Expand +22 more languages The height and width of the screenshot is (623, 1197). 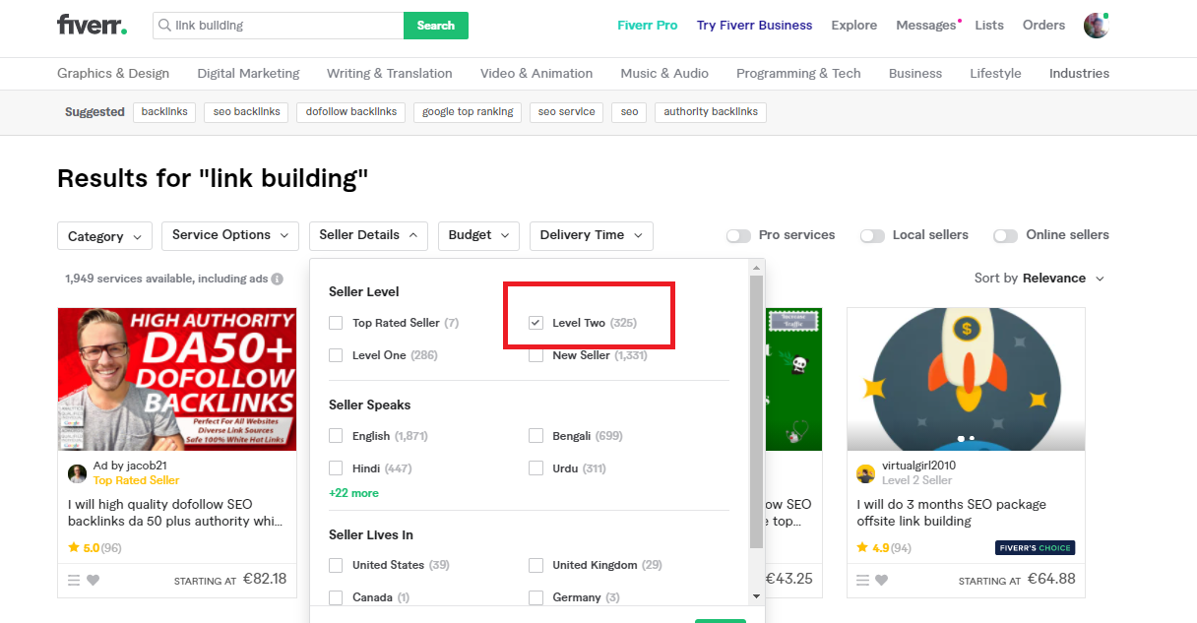coord(353,493)
